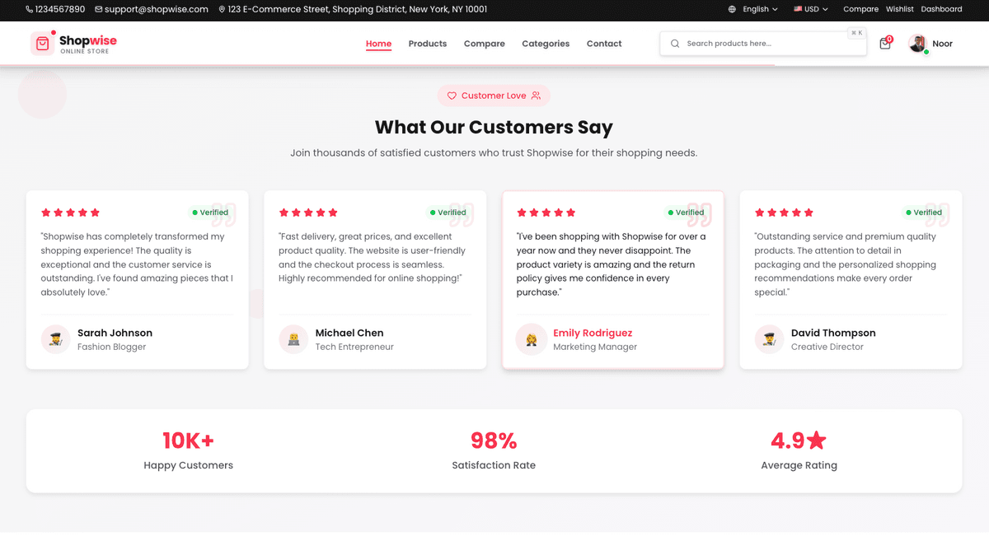This screenshot has height=555, width=989.
Task: Click Noor's profile avatar
Action: 917,44
